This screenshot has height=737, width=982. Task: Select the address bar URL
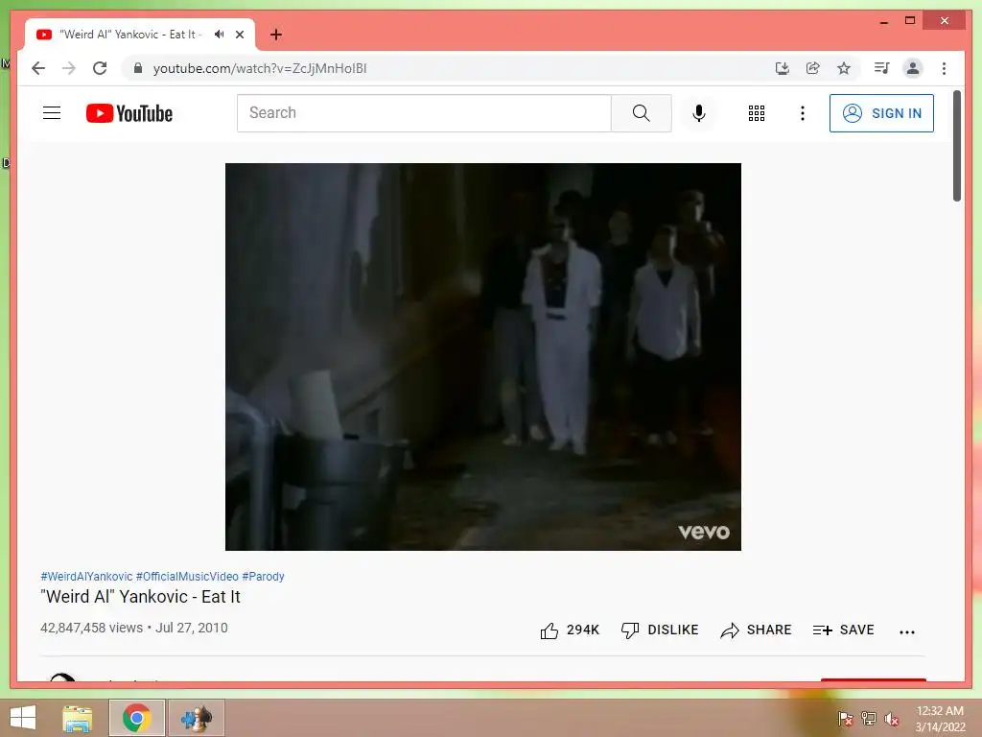click(x=260, y=68)
